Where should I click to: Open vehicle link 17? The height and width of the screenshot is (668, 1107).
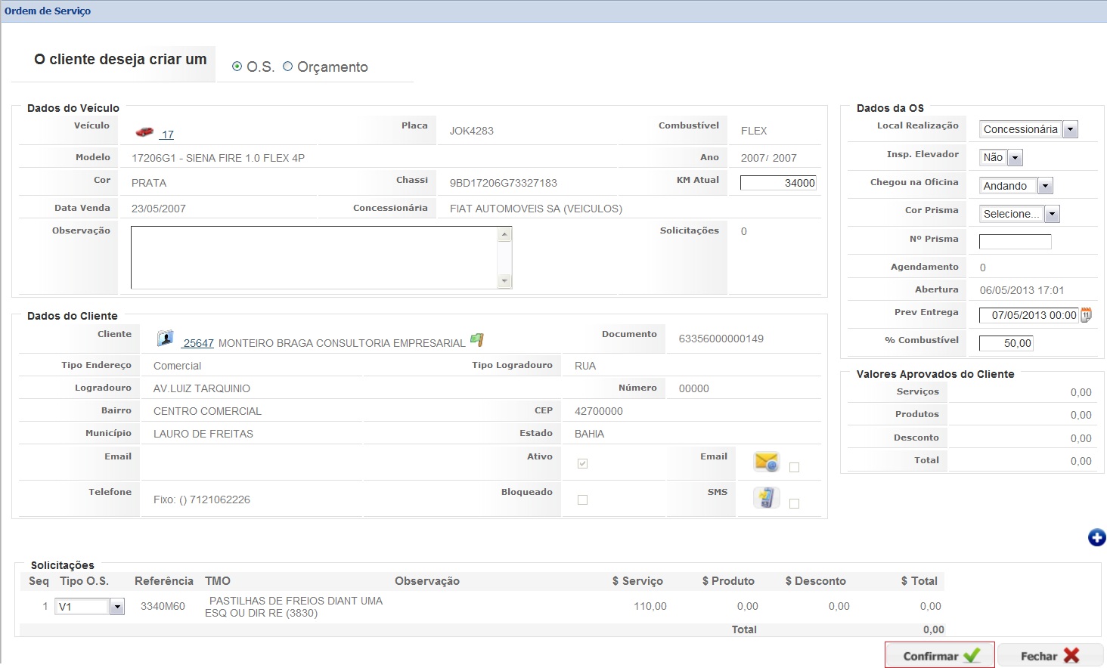pyautogui.click(x=167, y=135)
